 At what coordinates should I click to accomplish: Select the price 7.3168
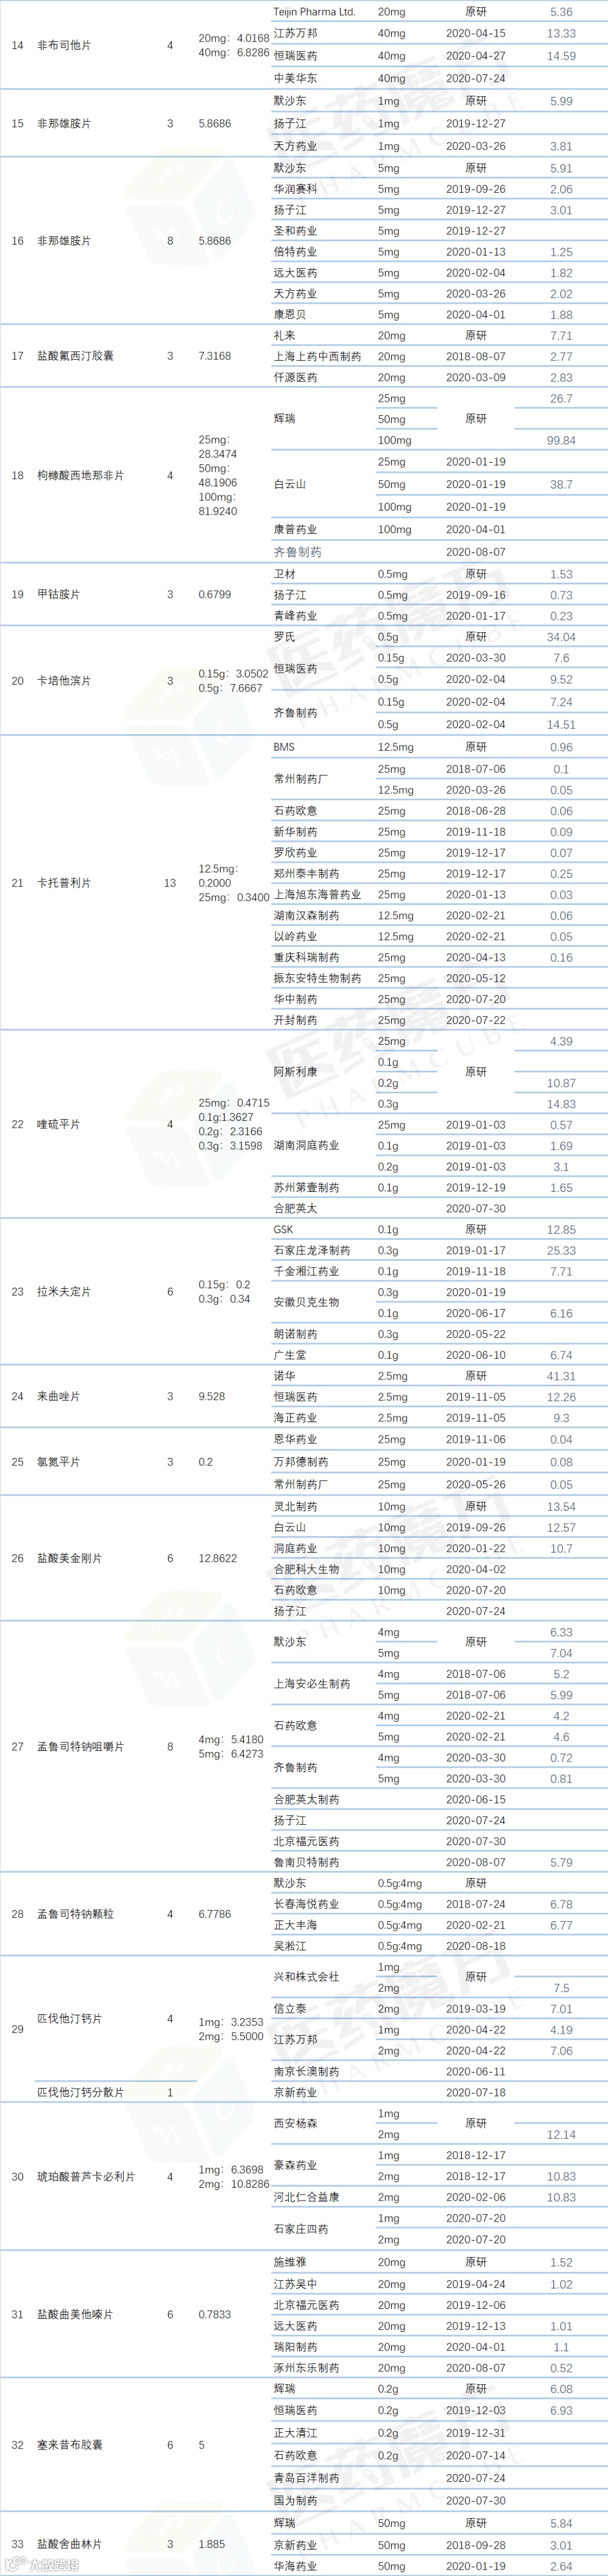214,356
